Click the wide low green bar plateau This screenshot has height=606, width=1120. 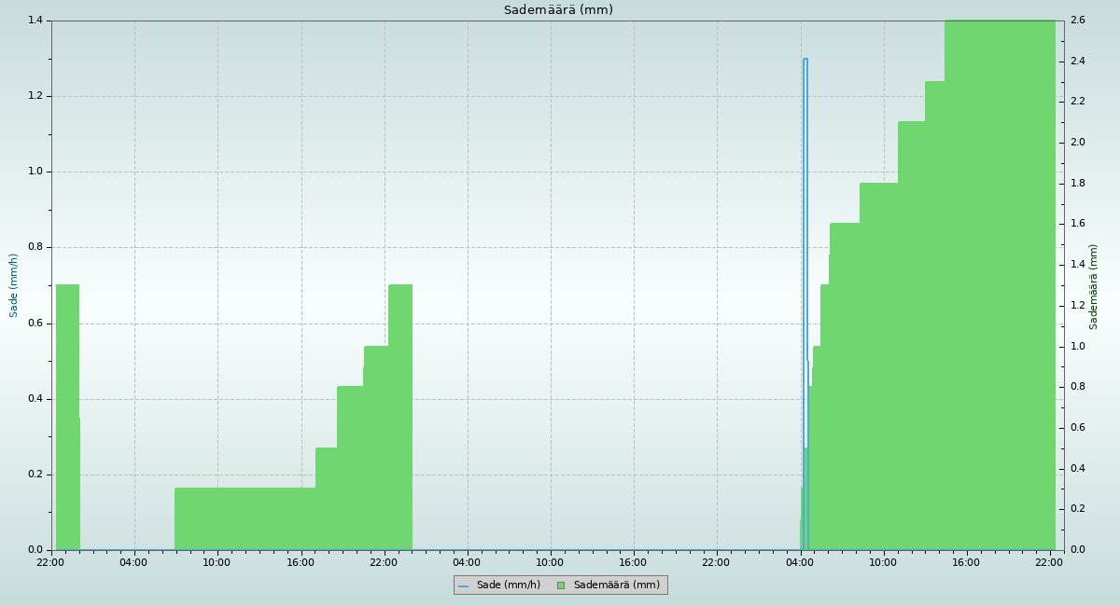[x=245, y=519]
